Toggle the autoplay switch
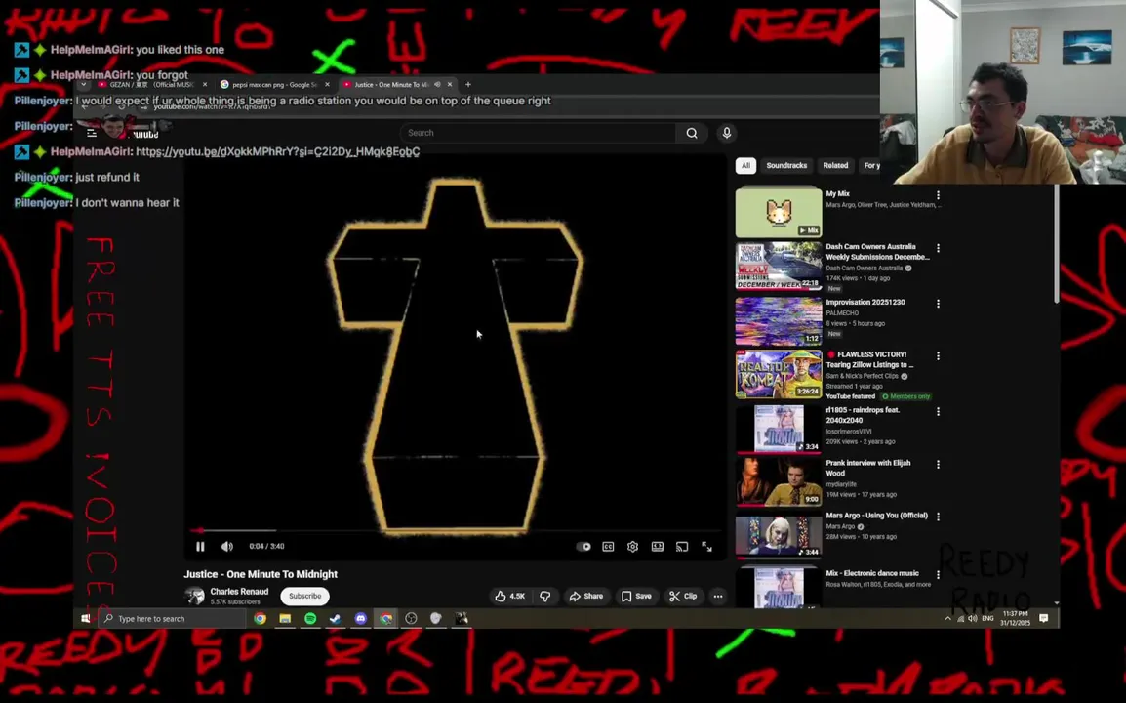Viewport: 1126px width, 703px height. point(583,547)
